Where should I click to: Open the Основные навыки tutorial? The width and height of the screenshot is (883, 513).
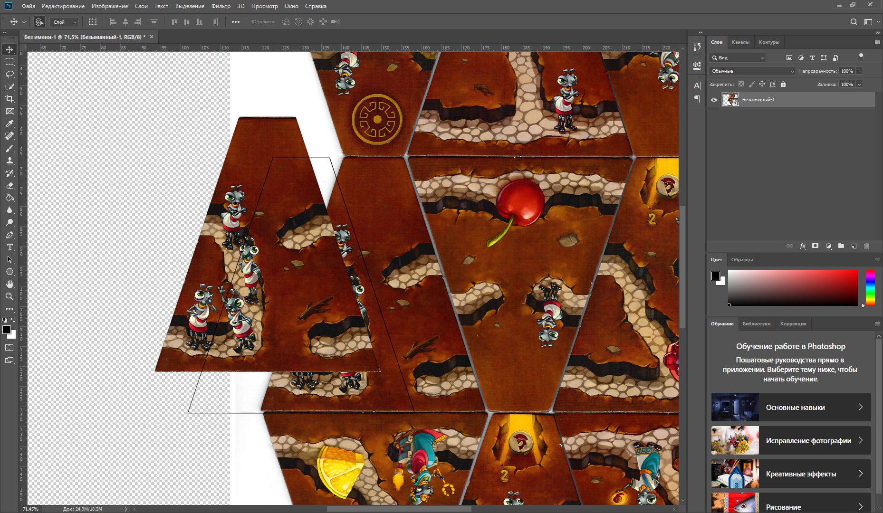(791, 407)
